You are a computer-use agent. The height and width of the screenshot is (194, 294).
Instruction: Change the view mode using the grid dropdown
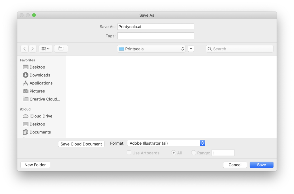(45, 49)
